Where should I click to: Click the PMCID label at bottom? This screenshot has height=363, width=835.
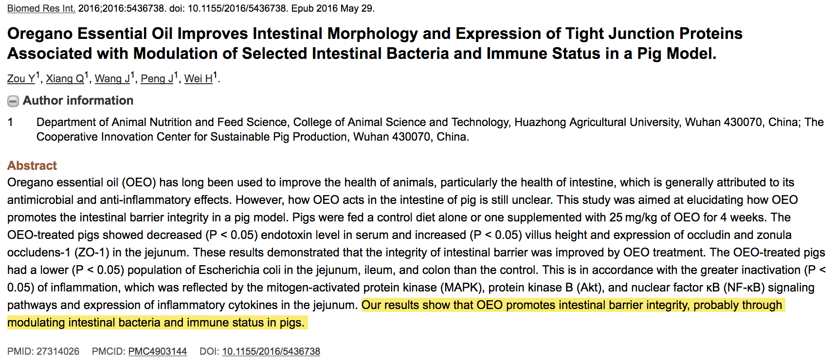109,351
